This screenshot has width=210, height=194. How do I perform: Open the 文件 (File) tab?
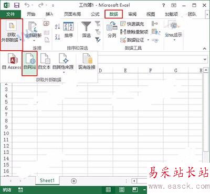pyautogui.click(x=10, y=14)
